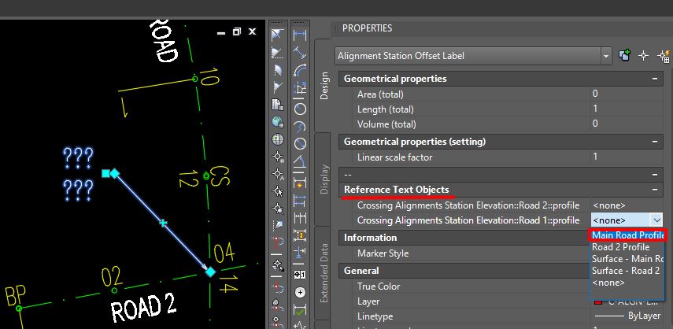673x329 pixels.
Task: Select the Station Offset transparent command icon
Action: pos(278,244)
